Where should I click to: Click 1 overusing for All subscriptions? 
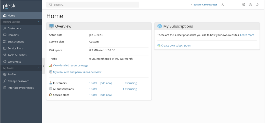point(130,89)
